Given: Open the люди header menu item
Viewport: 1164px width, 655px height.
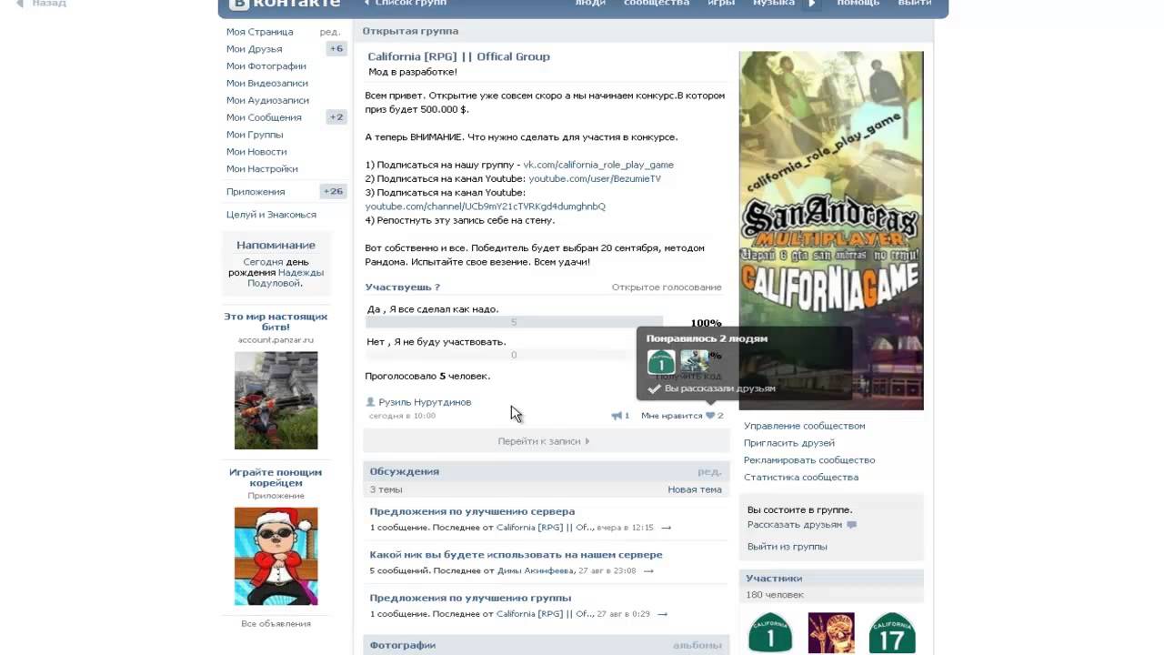Looking at the screenshot, I should pos(590,4).
